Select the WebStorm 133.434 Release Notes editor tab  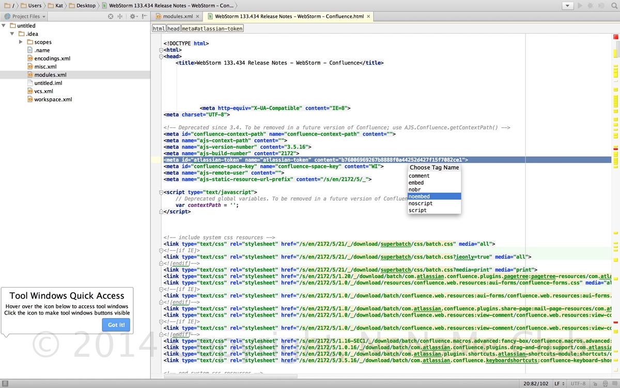(288, 17)
